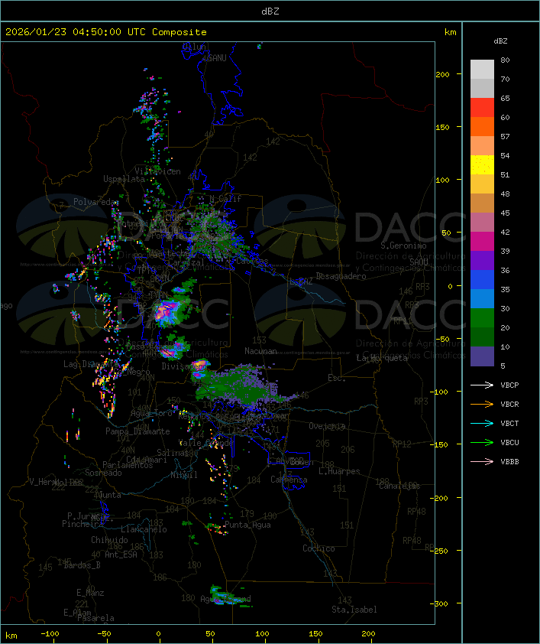Select the Desaguadero place label

coord(341,276)
